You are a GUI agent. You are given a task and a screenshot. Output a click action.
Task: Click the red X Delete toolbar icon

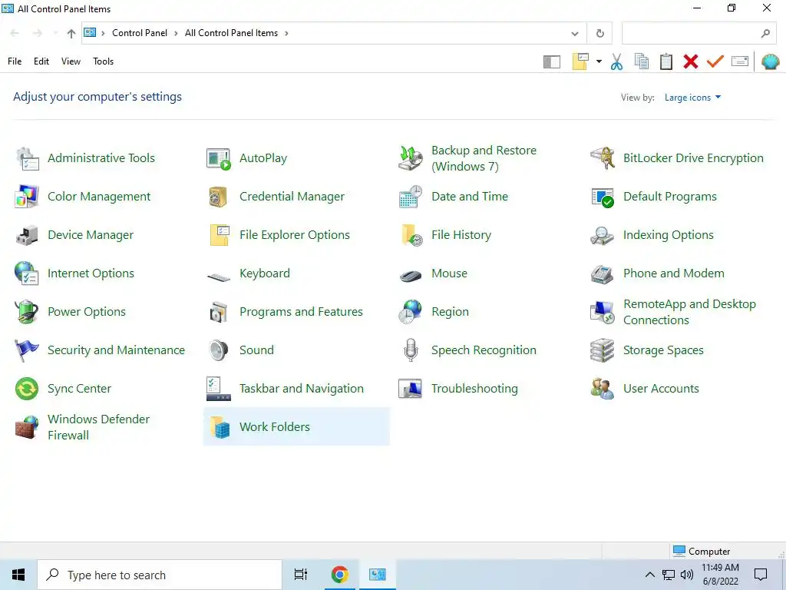(691, 61)
